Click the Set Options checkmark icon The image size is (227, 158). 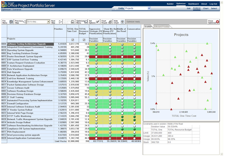(98, 22)
